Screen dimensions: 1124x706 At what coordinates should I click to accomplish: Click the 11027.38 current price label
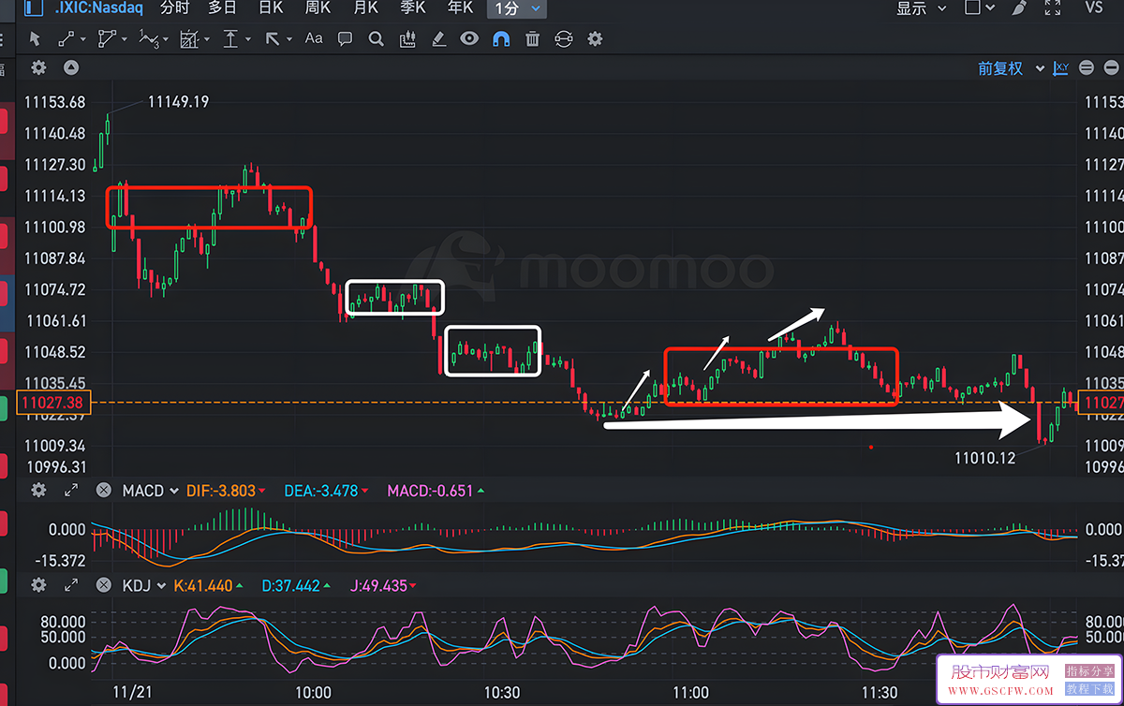tap(55, 403)
